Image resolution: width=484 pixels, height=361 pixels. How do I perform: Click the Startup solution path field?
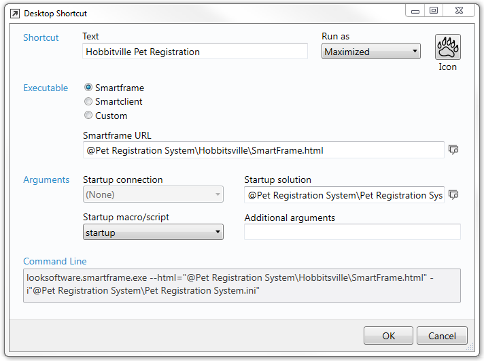[344, 195]
